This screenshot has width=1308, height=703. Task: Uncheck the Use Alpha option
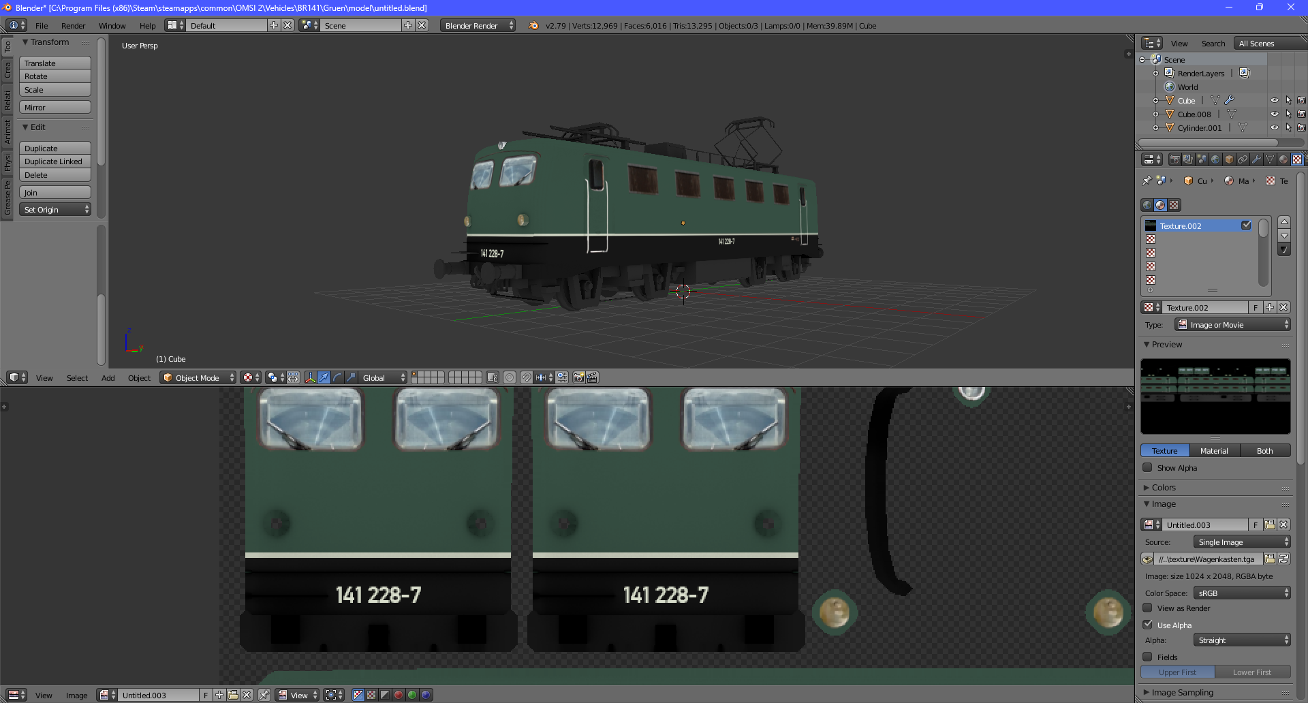click(1148, 625)
